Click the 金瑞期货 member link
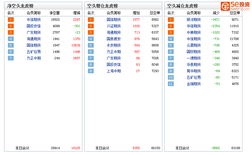 pyautogui.click(x=194, y=84)
